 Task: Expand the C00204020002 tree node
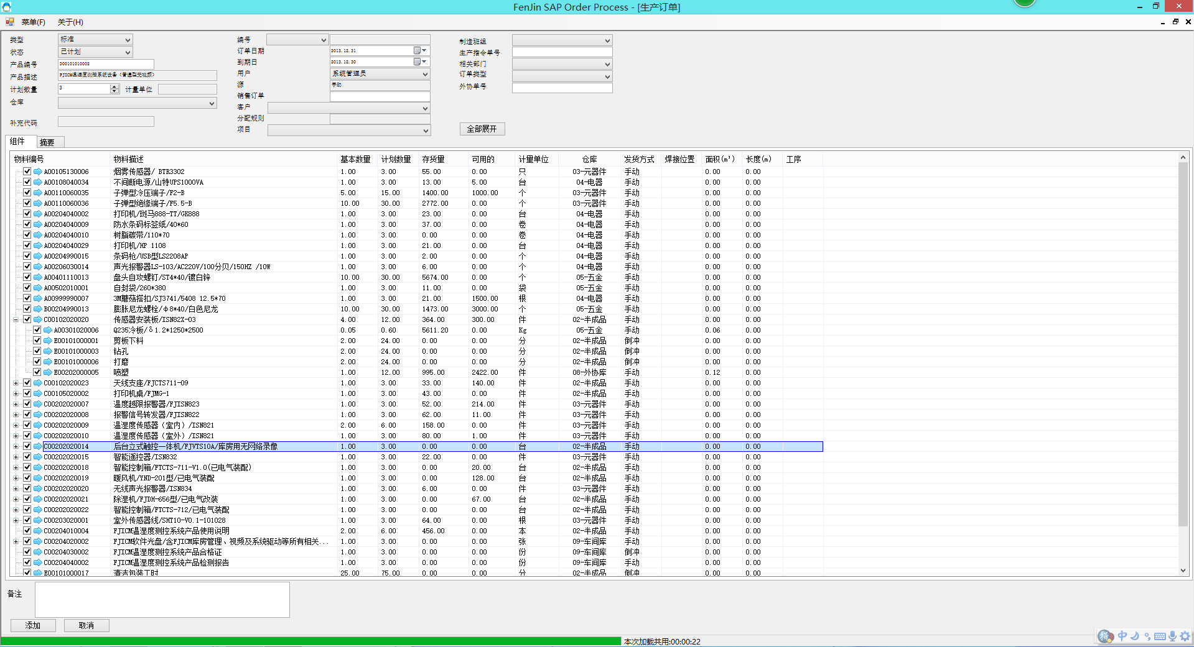pos(16,541)
